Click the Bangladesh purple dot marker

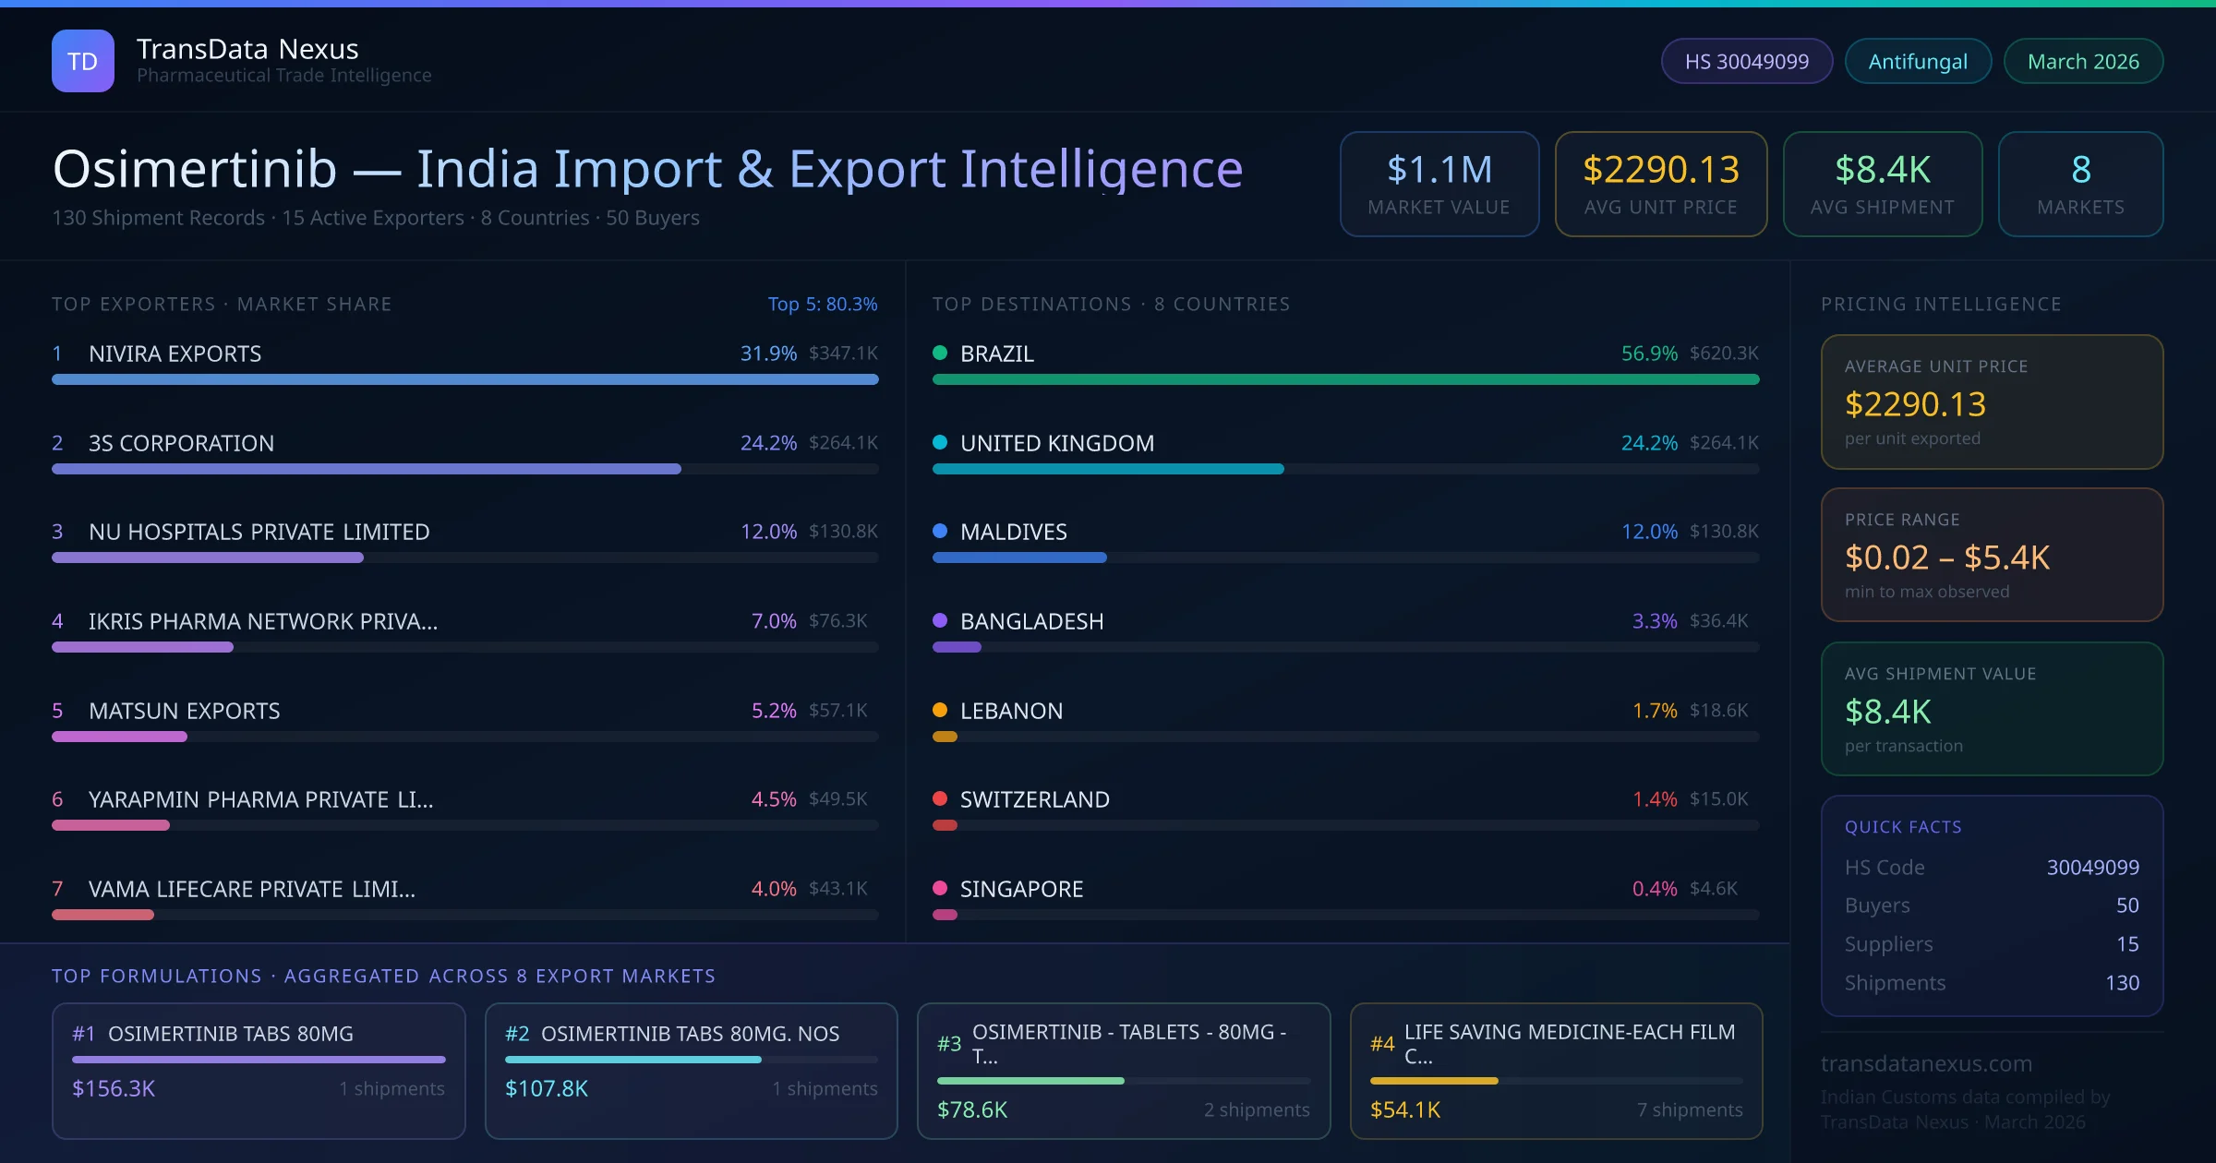coord(940,620)
